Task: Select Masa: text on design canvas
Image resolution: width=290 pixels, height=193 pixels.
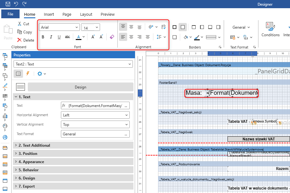Action: [194, 93]
